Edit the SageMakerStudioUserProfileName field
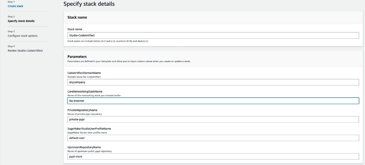 [213, 138]
